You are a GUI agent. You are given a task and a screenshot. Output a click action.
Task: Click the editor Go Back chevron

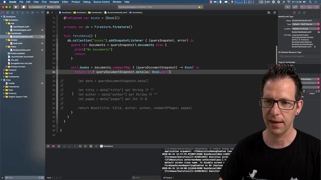[52, 12]
